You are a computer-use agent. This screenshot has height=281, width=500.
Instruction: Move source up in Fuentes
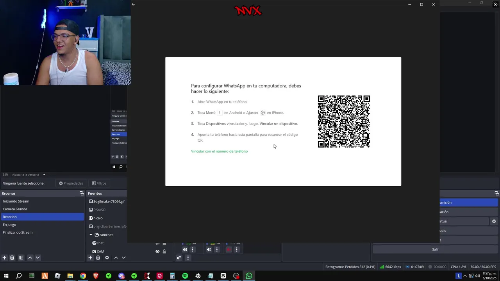(116, 258)
